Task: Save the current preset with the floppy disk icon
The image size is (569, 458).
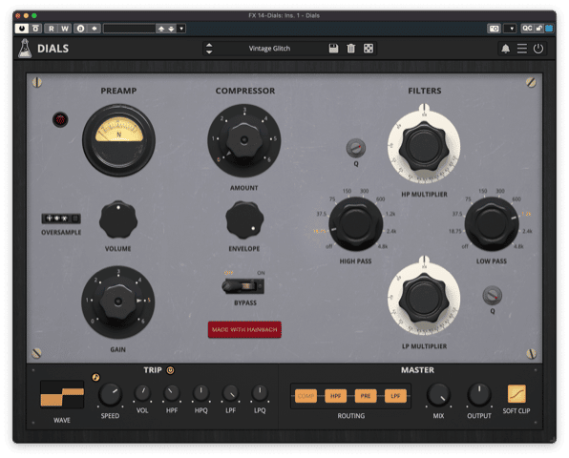Action: click(333, 49)
